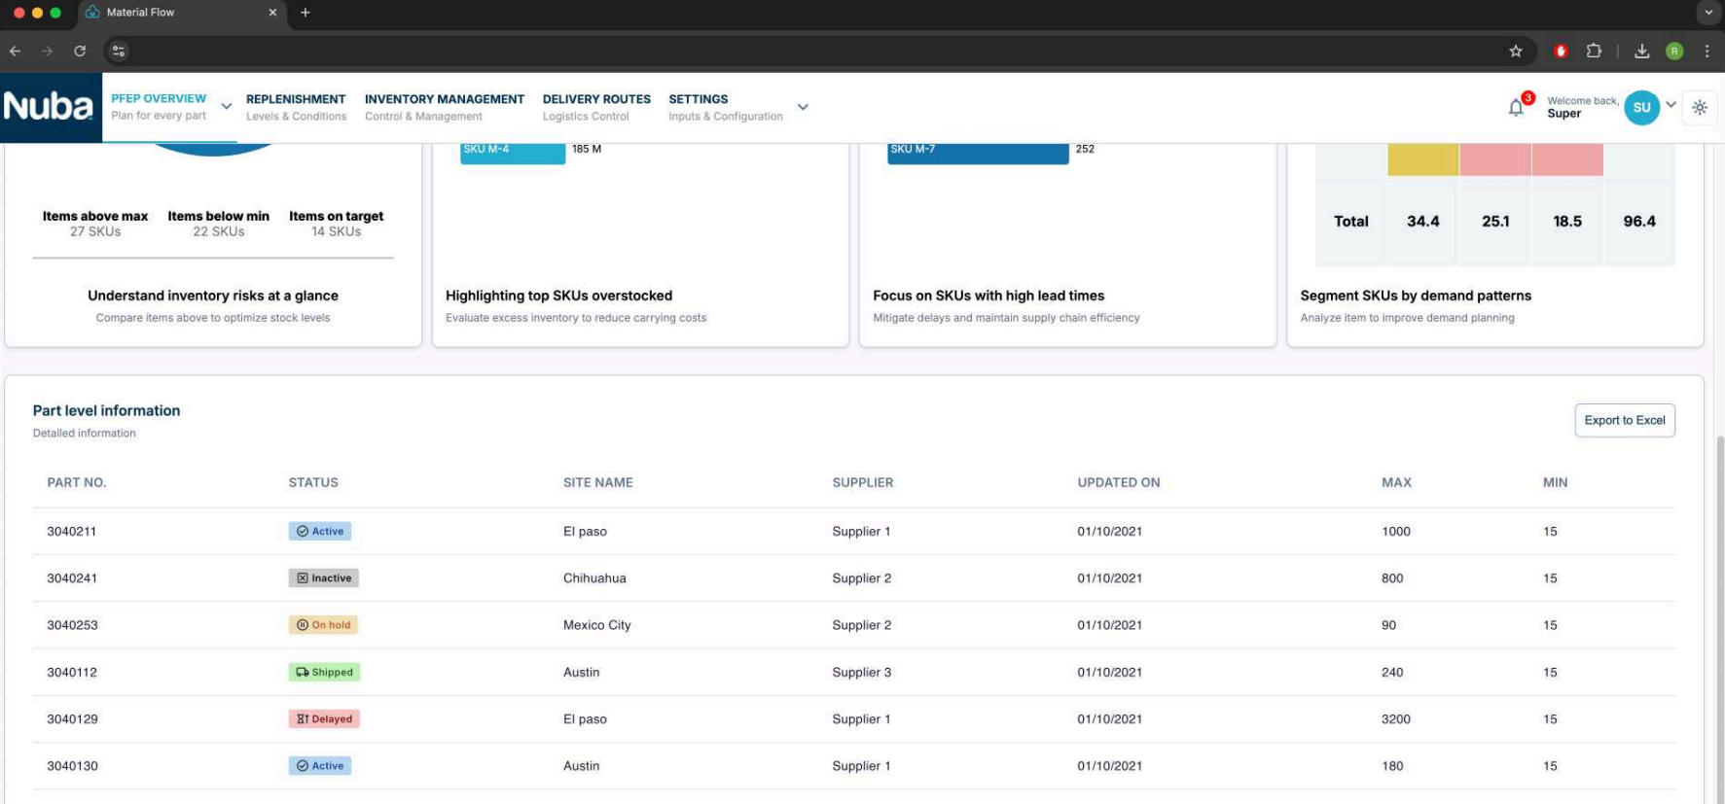This screenshot has height=804, width=1725.
Task: Expand the Settings dropdown chevron
Action: coord(803,107)
